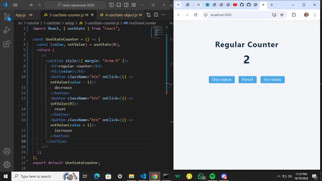Click 'useState(0)' text on line 4
The width and height of the screenshot is (322, 181).
(x=106, y=45)
